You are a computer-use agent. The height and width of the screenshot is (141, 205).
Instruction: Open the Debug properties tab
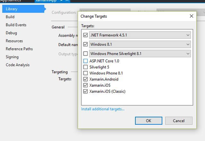[11, 33]
